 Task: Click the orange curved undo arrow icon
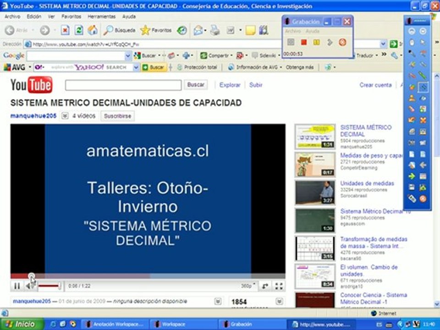click(412, 121)
